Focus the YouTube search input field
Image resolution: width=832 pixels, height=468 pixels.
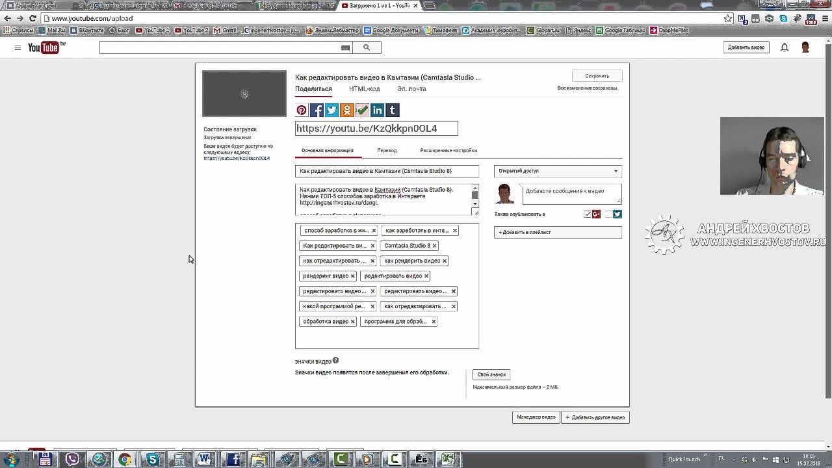(220, 47)
